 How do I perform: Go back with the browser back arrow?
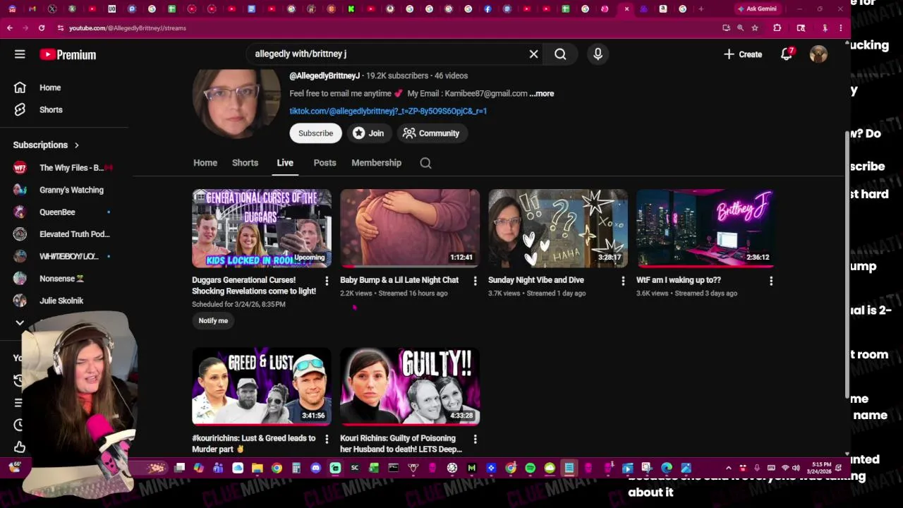9,28
